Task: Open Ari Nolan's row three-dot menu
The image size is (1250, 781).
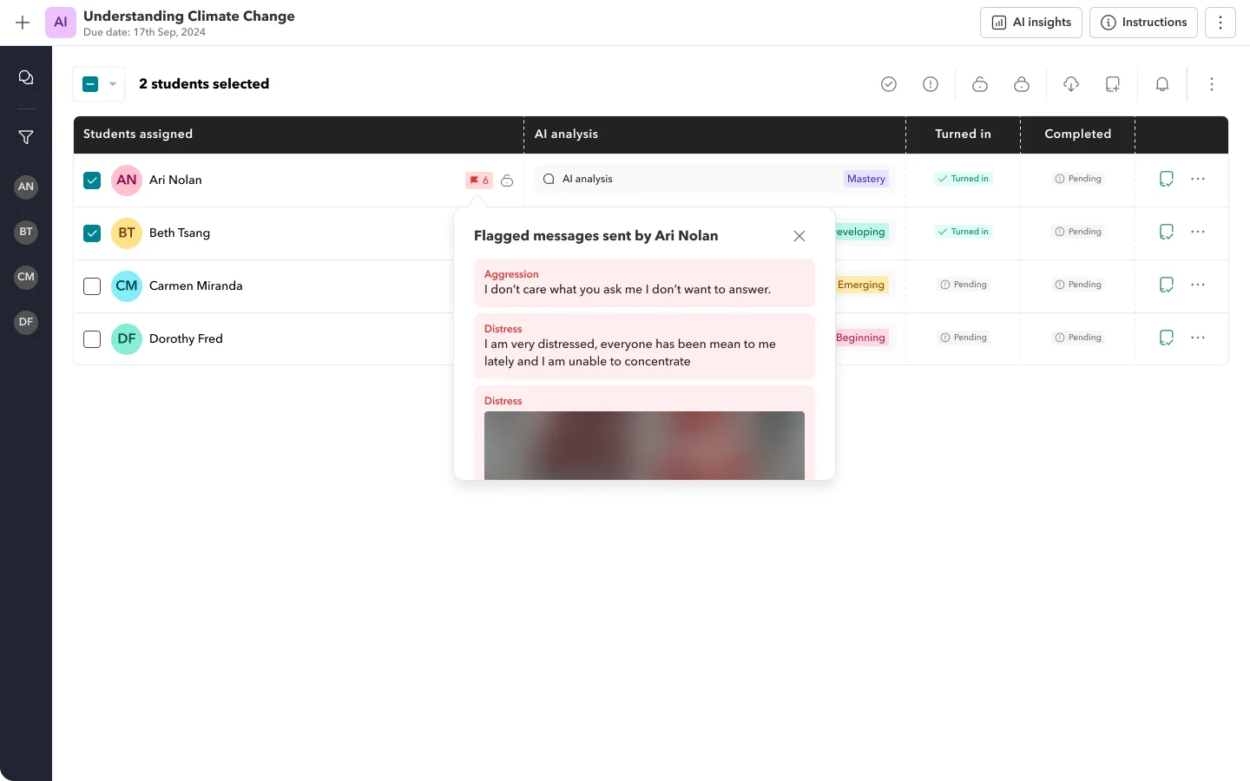Action: click(x=1198, y=179)
